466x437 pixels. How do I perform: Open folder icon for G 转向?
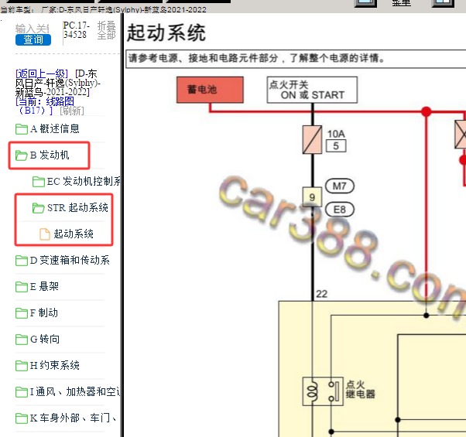(22, 340)
